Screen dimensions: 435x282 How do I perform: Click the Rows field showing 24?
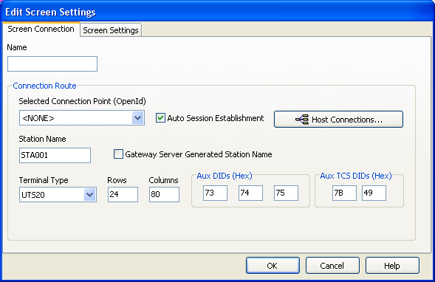(x=123, y=194)
